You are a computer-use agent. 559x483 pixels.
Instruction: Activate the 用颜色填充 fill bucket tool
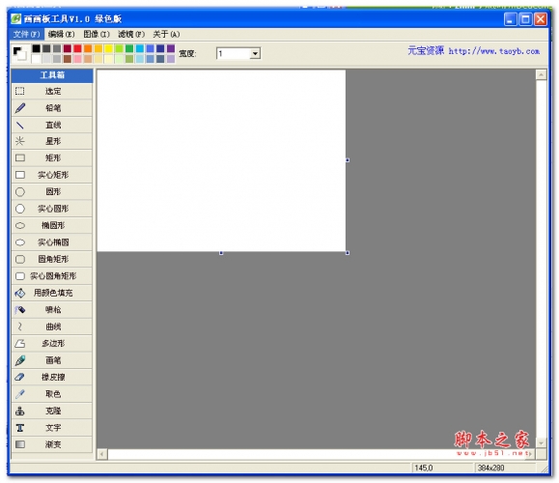pyautogui.click(x=52, y=293)
